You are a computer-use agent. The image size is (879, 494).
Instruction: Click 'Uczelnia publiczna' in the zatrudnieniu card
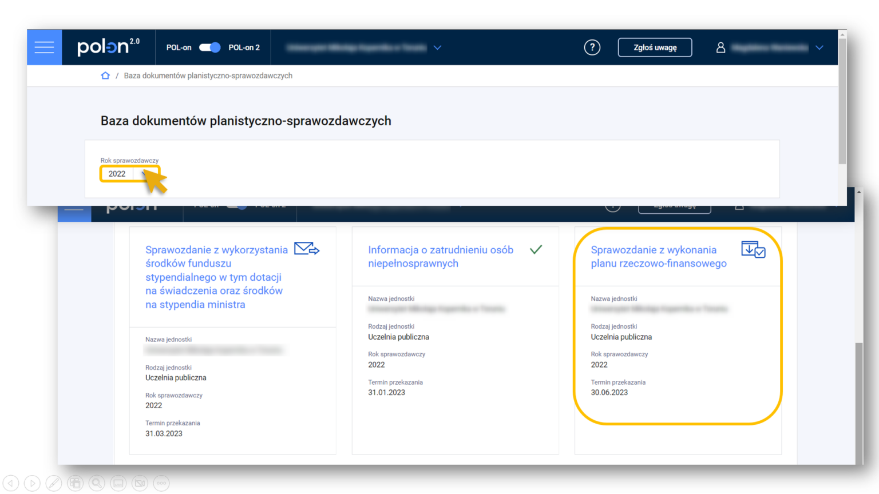pyautogui.click(x=398, y=337)
